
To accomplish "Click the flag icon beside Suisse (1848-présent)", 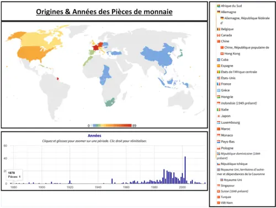I will (x=219, y=191).
